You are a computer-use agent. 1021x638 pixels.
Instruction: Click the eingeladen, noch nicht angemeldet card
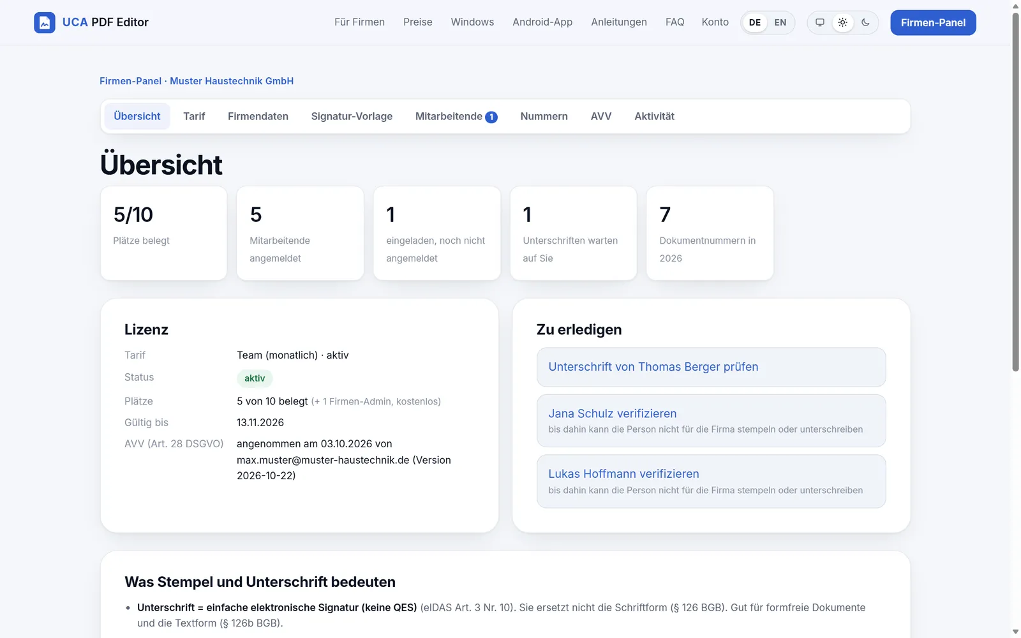436,233
